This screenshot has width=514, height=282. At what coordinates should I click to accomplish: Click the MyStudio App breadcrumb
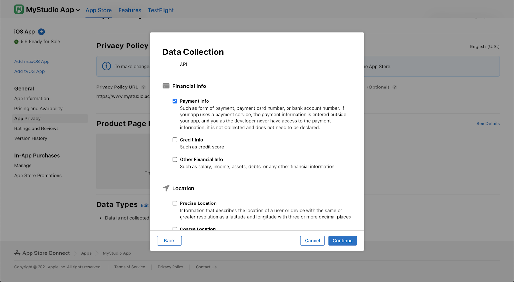117,253
